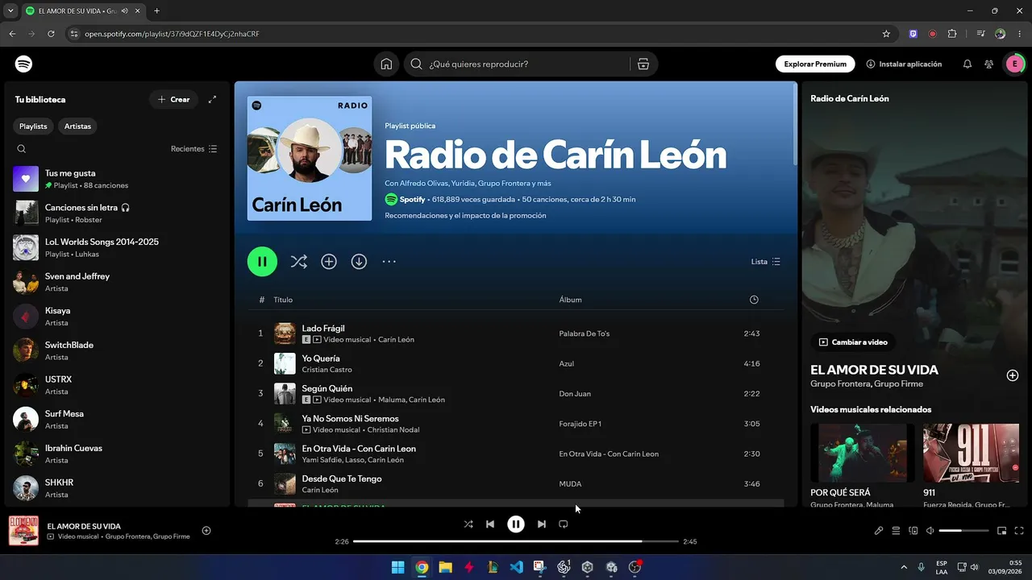Open Chrome media controls icon
The image size is (1032, 580).
(980, 34)
